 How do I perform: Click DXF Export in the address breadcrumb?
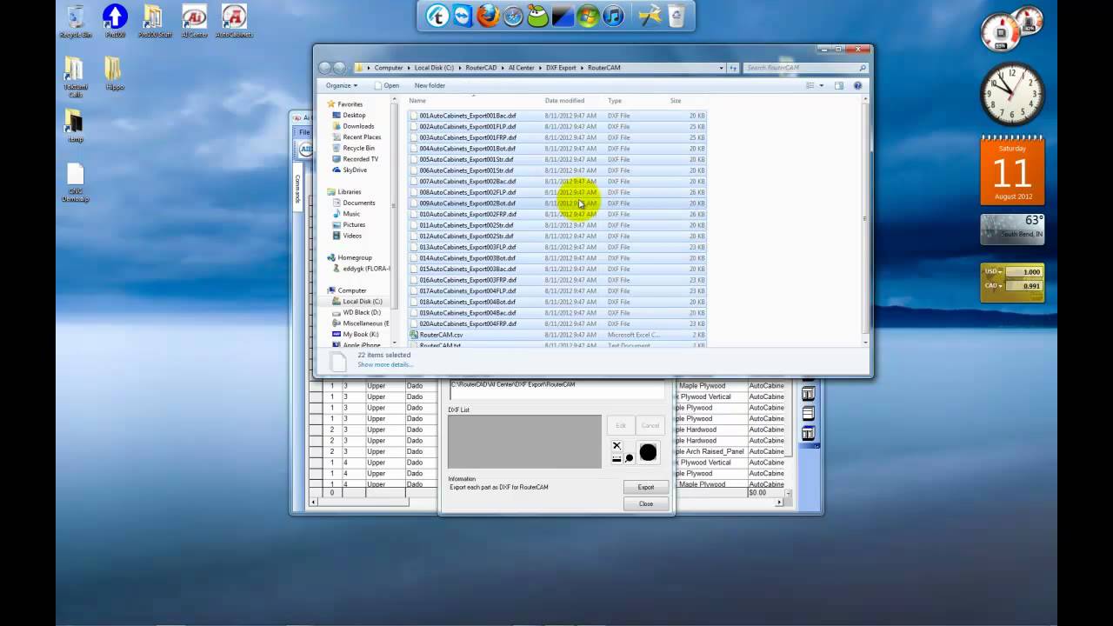[561, 67]
